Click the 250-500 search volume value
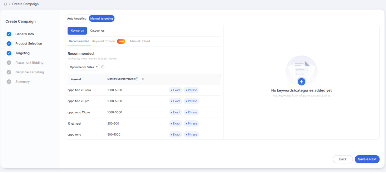The image size is (386, 174). (113, 123)
